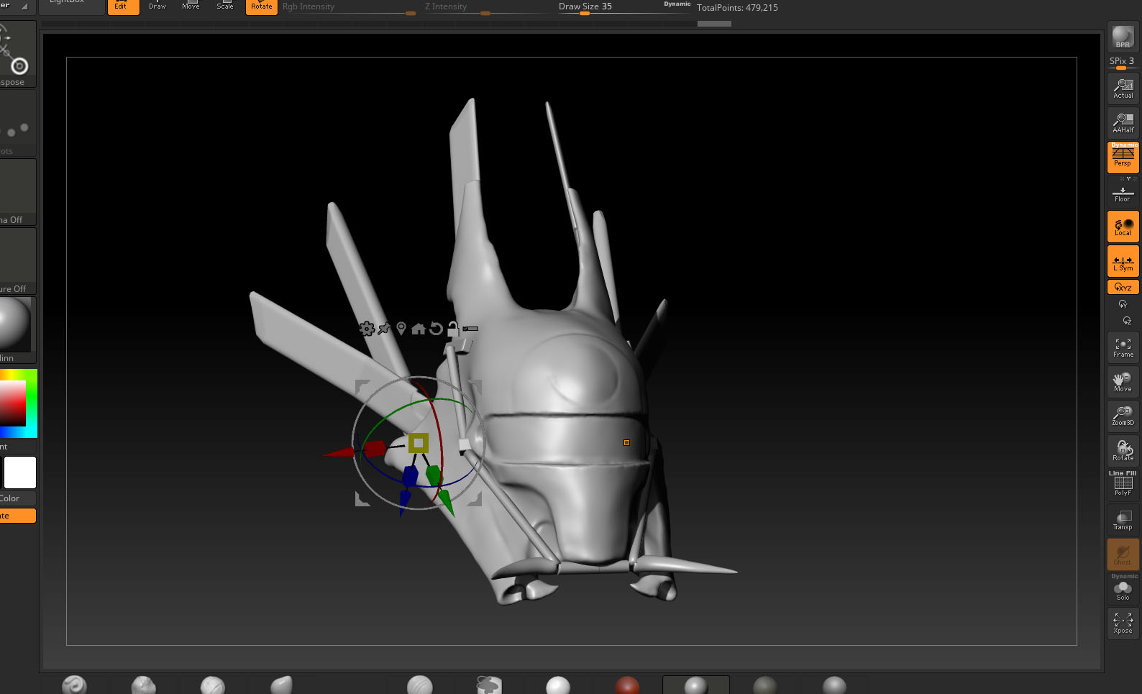
Task: Toggle the Floor grid
Action: pyautogui.click(x=1123, y=194)
